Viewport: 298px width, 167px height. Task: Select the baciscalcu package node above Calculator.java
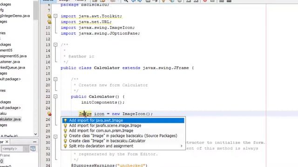point(3,114)
